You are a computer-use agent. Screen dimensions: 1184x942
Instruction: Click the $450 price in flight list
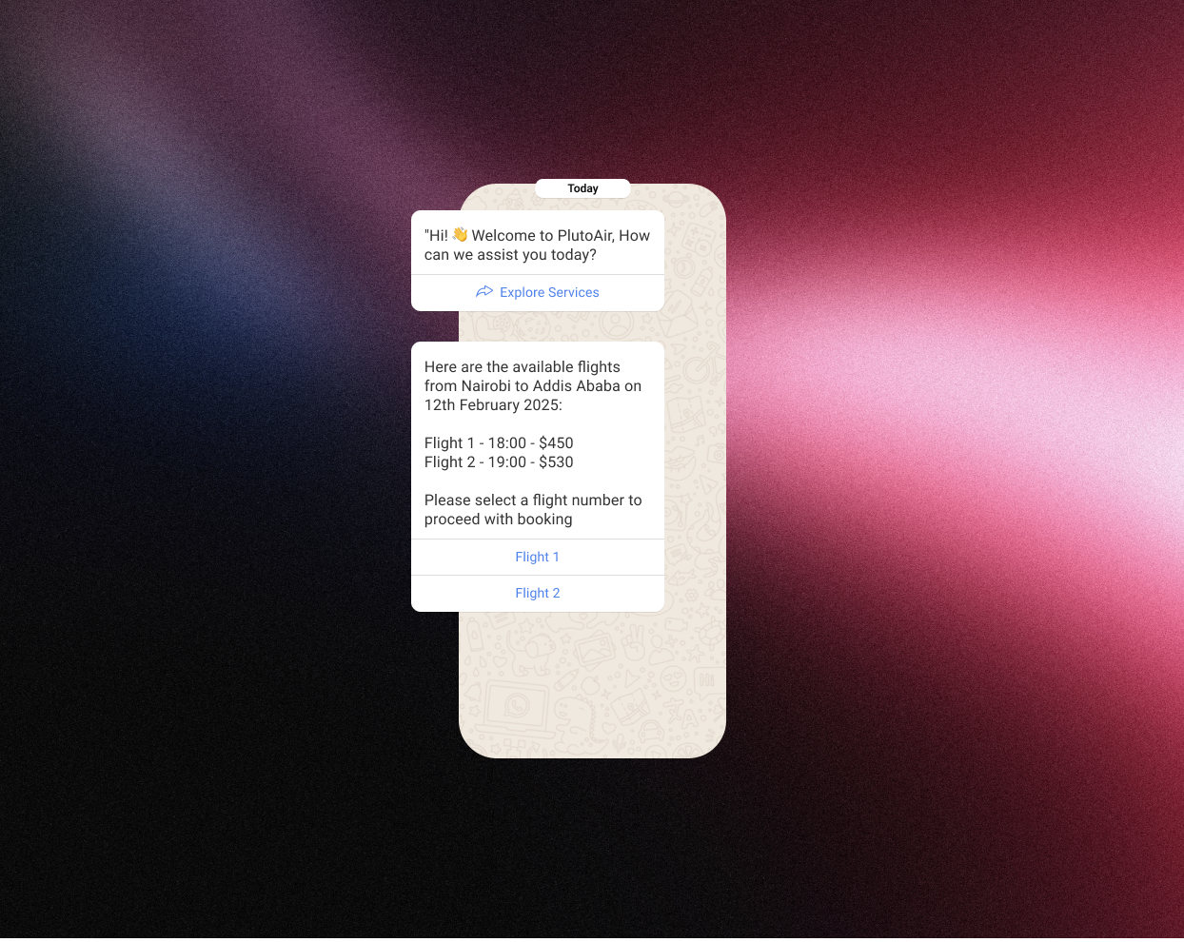pos(556,443)
